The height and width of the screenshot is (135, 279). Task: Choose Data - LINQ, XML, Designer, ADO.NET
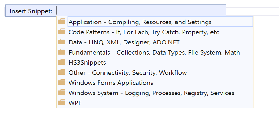click(x=124, y=42)
